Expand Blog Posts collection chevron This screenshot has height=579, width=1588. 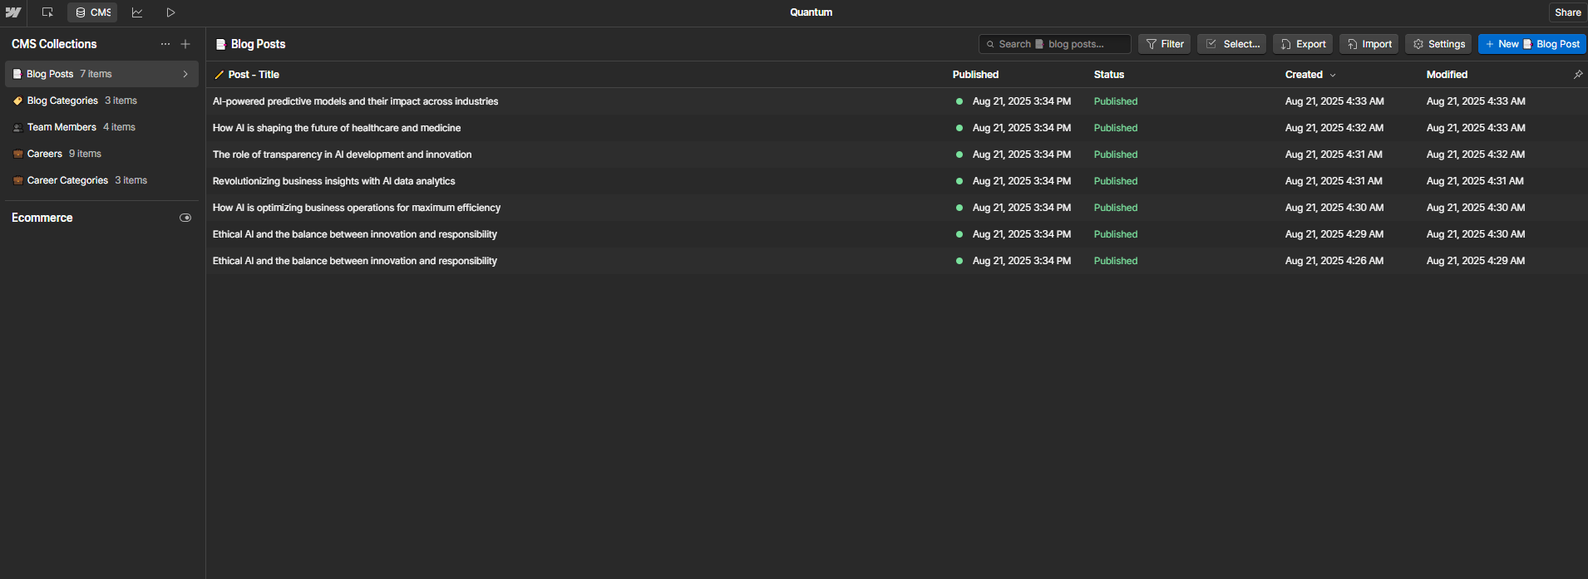185,74
